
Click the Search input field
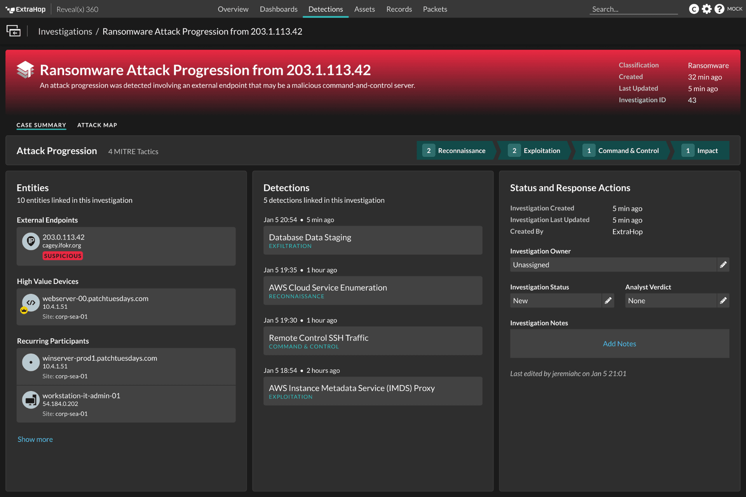point(633,9)
